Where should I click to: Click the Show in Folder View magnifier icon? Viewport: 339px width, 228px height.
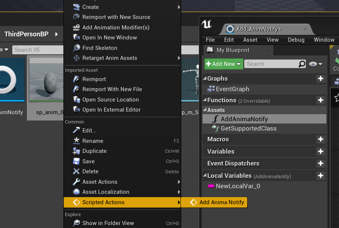(x=76, y=223)
